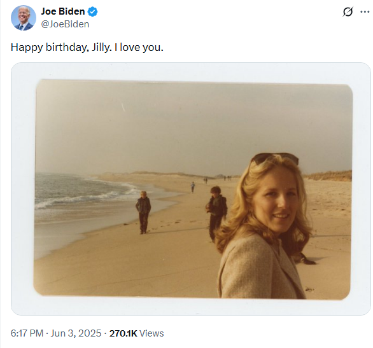Click the dark-haired child behind the woman
Screen dimensions: 373x348
pyautogui.click(x=216, y=212)
